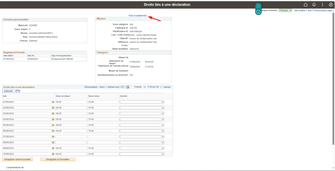Click the show all columns tab icon
This screenshot has height=171, width=335.
[x=18, y=91]
